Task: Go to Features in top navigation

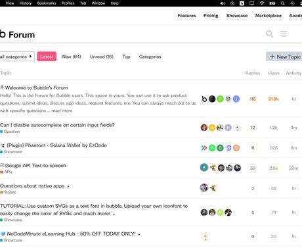Action: coord(186,16)
